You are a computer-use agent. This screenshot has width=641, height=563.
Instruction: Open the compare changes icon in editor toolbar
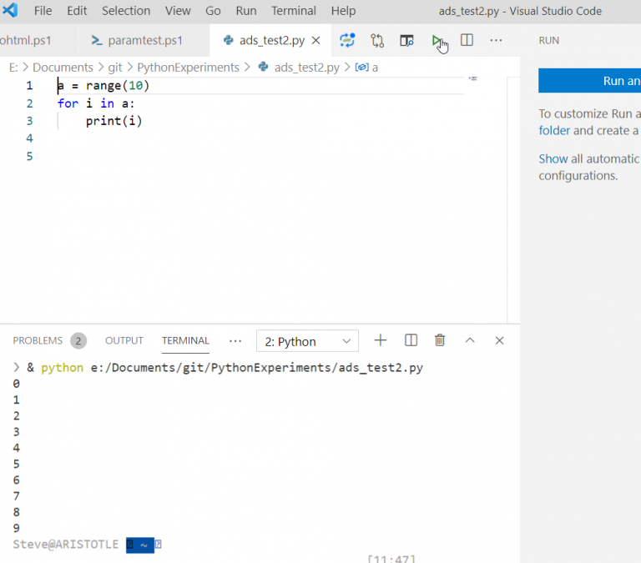[x=377, y=40]
